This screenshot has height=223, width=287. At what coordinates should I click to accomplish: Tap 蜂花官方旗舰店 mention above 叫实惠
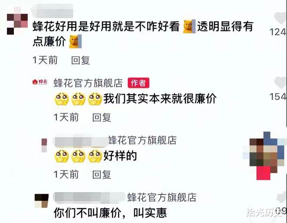point(162,197)
